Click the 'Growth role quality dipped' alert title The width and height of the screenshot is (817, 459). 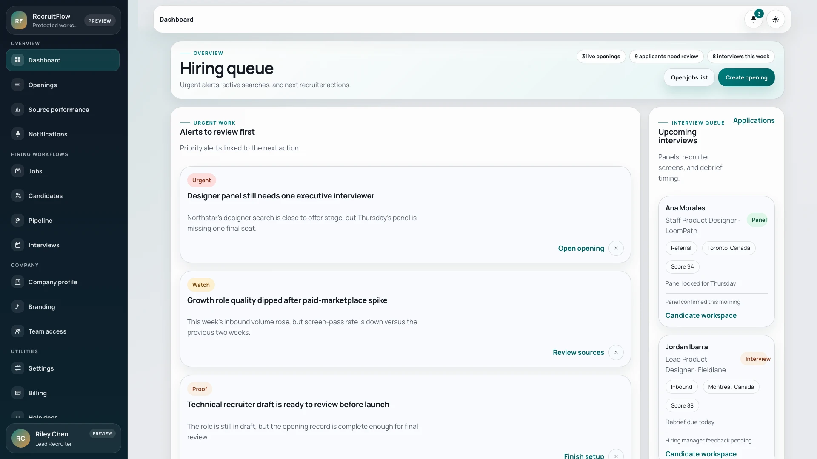(x=287, y=300)
